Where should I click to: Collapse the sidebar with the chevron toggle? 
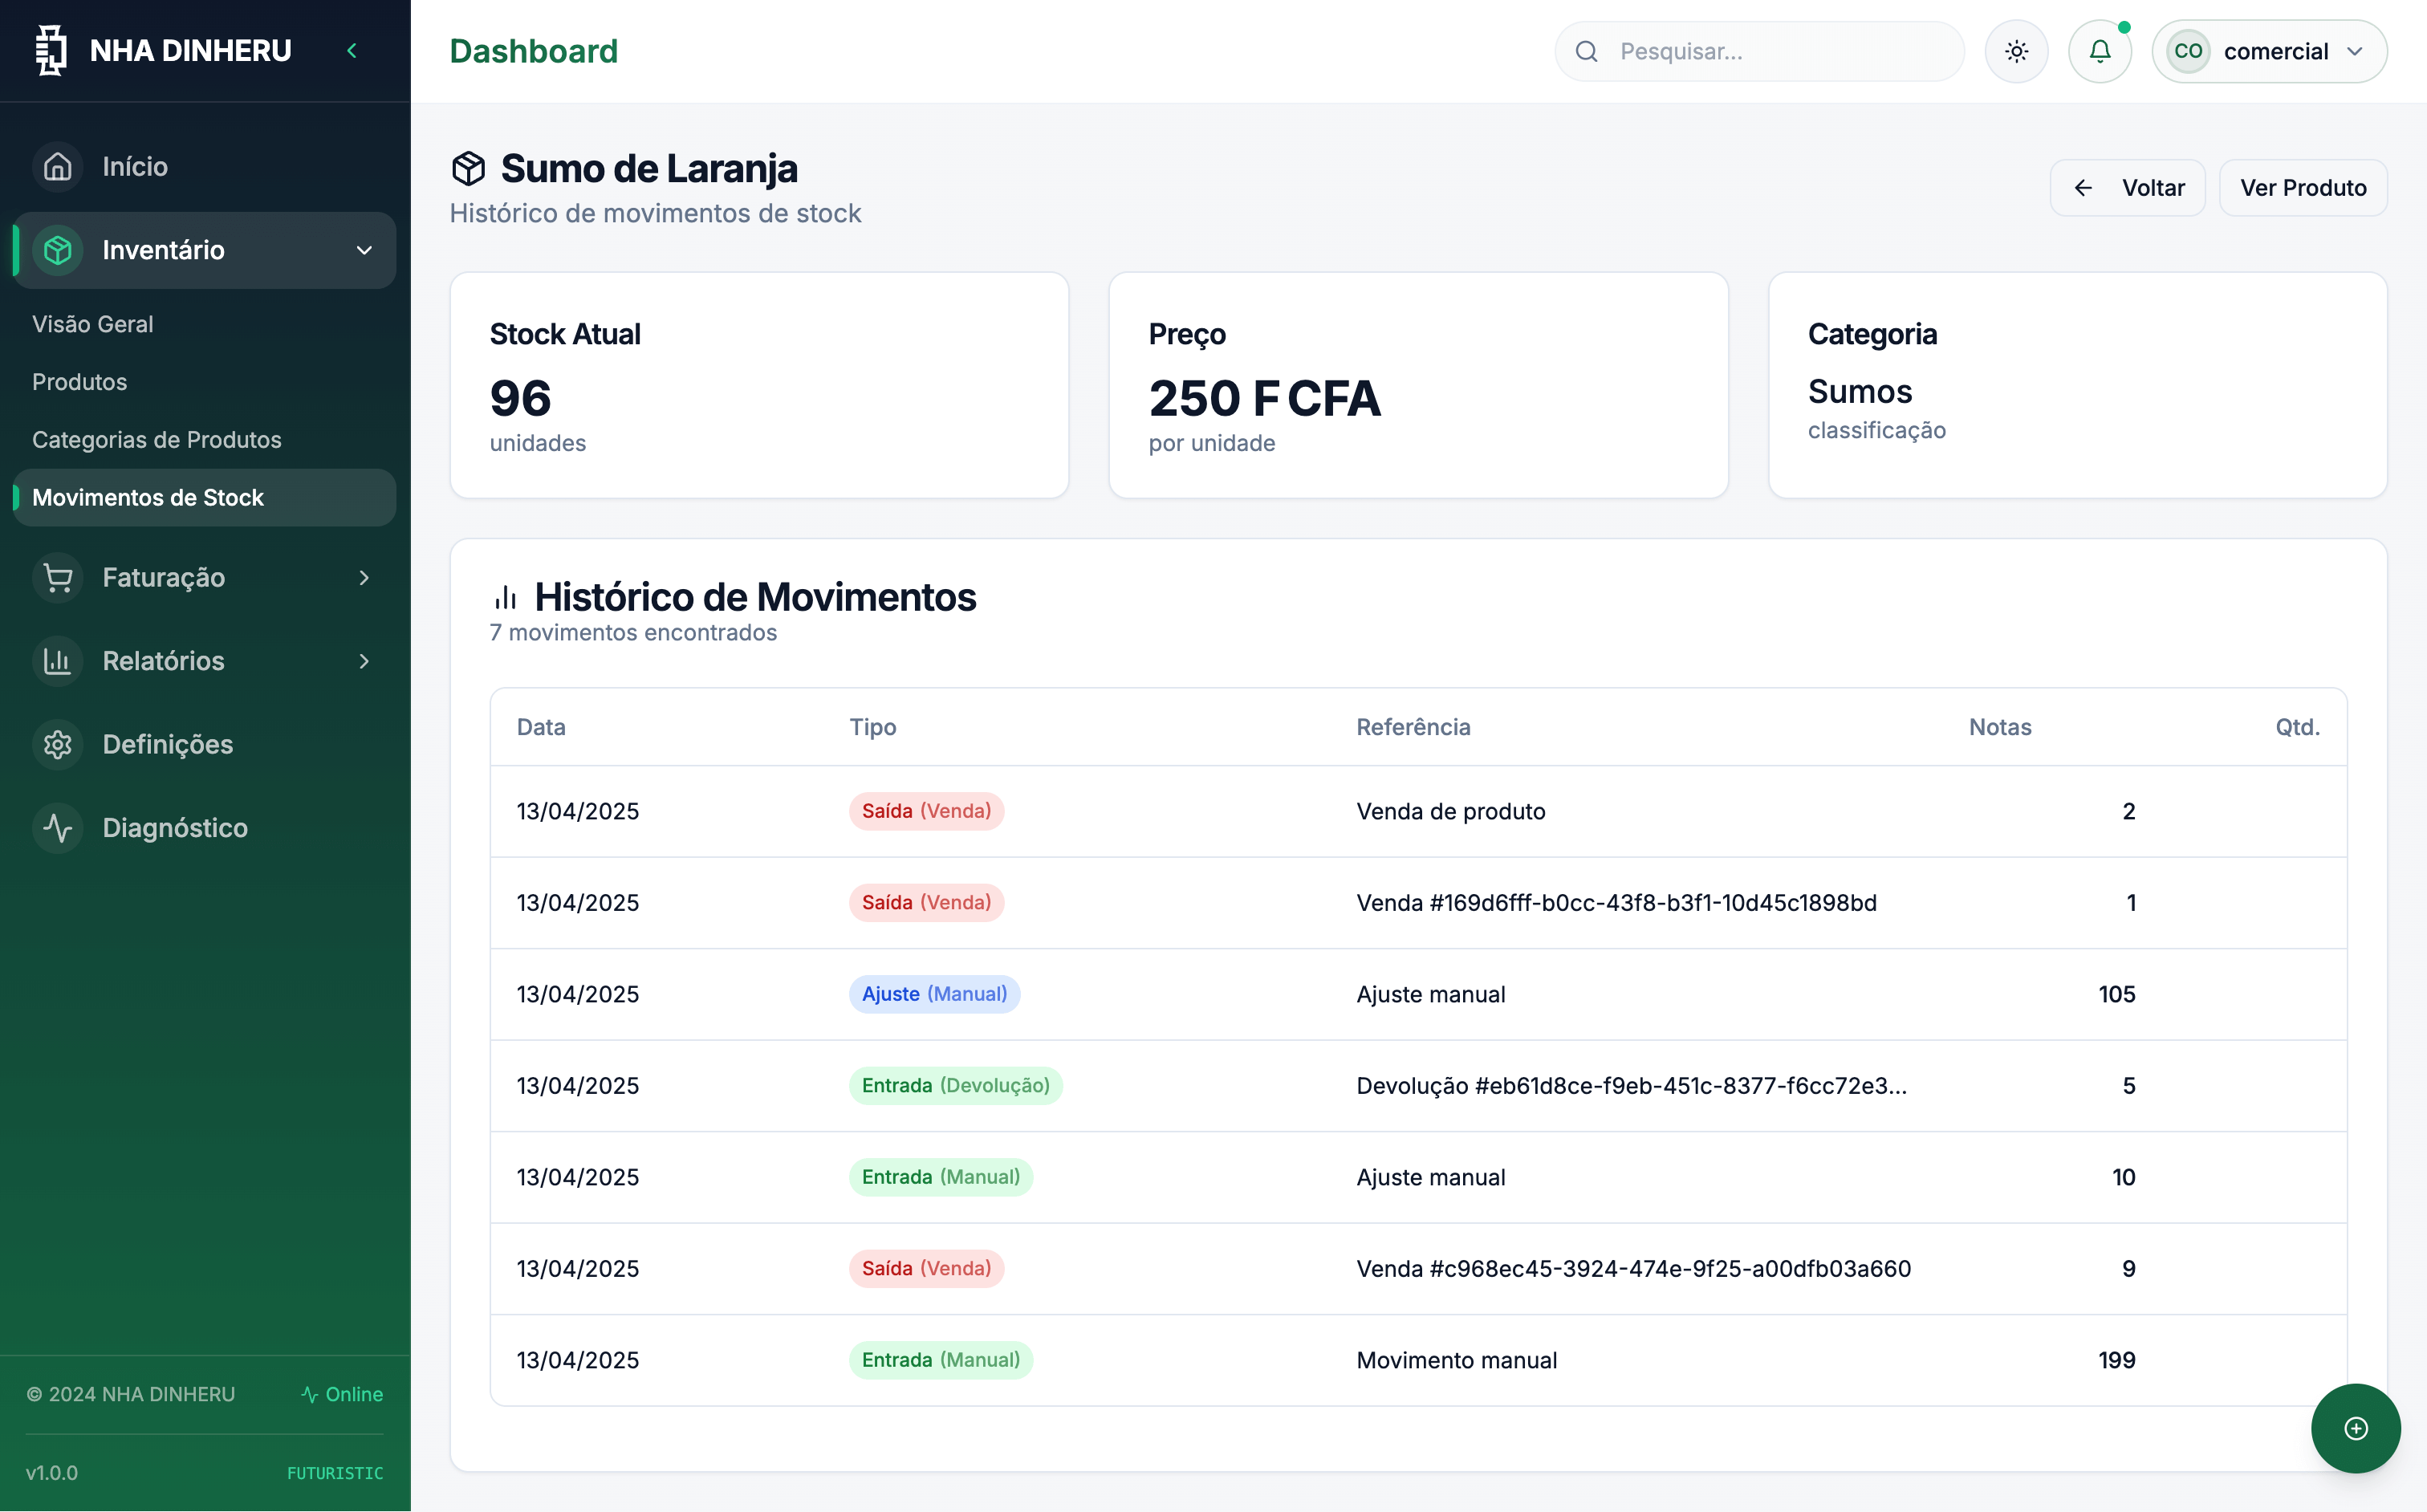tap(351, 50)
